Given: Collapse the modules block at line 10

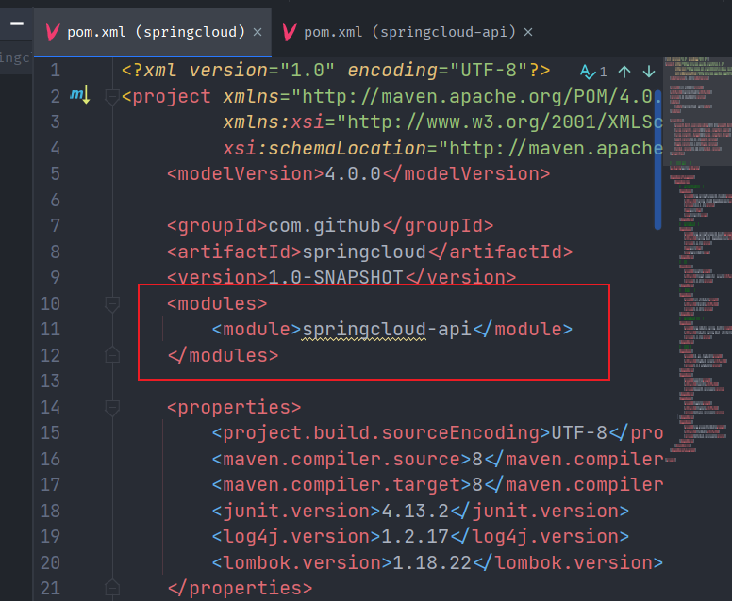Looking at the screenshot, I should pyautogui.click(x=112, y=303).
